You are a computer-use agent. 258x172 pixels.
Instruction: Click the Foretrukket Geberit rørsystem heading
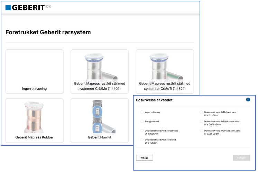tap(48, 32)
